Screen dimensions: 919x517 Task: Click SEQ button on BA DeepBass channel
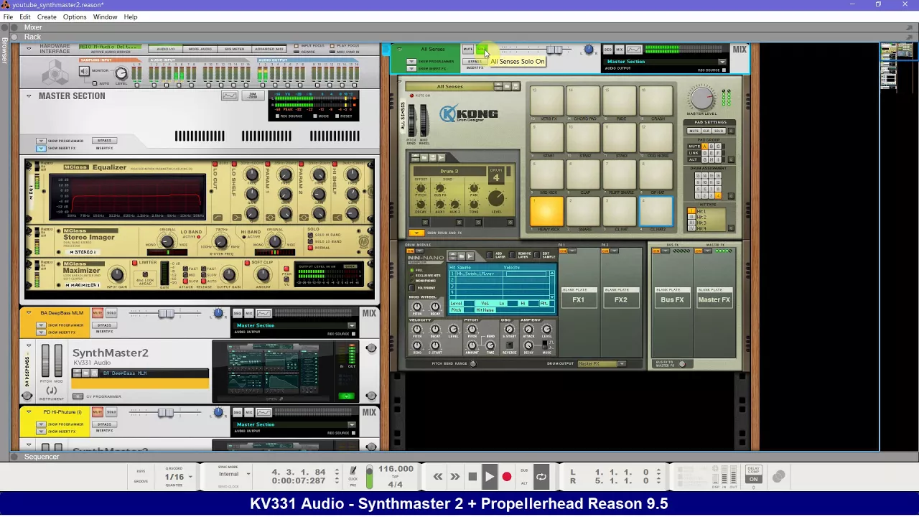(237, 313)
